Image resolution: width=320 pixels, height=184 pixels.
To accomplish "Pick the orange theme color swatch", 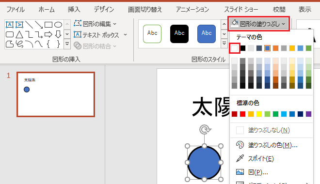I will click(x=275, y=48).
